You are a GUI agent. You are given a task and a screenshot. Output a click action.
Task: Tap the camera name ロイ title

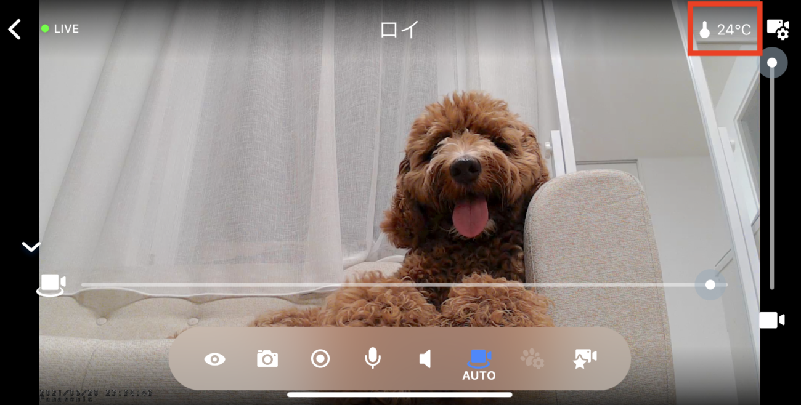399,30
